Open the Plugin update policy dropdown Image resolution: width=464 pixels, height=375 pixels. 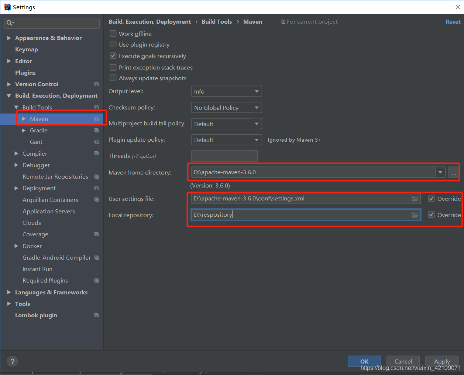[x=226, y=140]
